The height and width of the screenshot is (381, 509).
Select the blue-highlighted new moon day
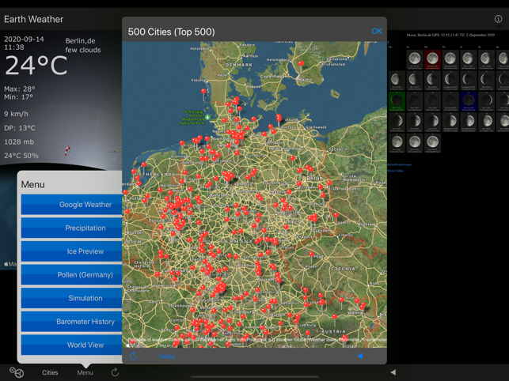point(469,101)
